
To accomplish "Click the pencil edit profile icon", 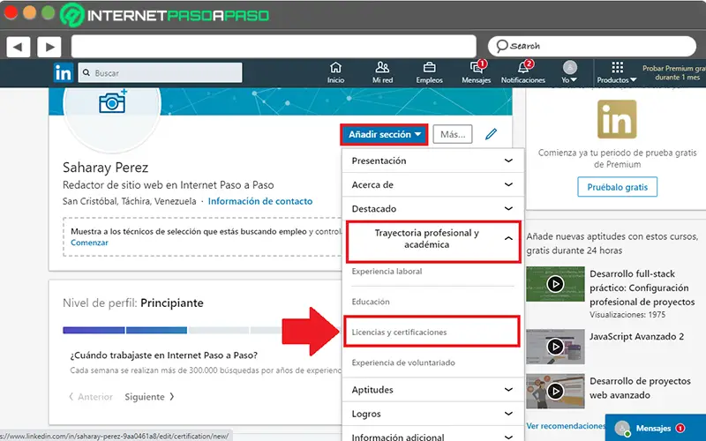I will [492, 134].
